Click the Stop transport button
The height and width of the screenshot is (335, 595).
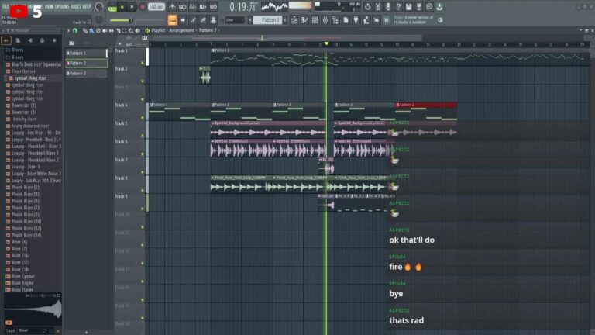(132, 7)
